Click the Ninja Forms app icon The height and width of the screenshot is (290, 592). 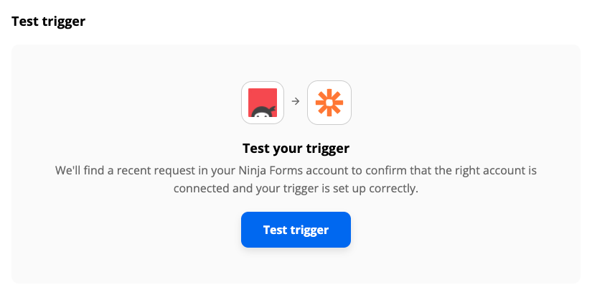pyautogui.click(x=263, y=103)
